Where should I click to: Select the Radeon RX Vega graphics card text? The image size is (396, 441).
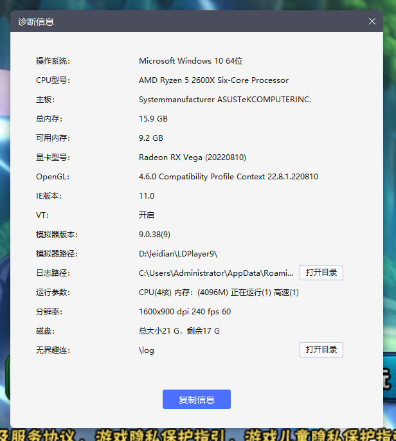click(x=192, y=157)
